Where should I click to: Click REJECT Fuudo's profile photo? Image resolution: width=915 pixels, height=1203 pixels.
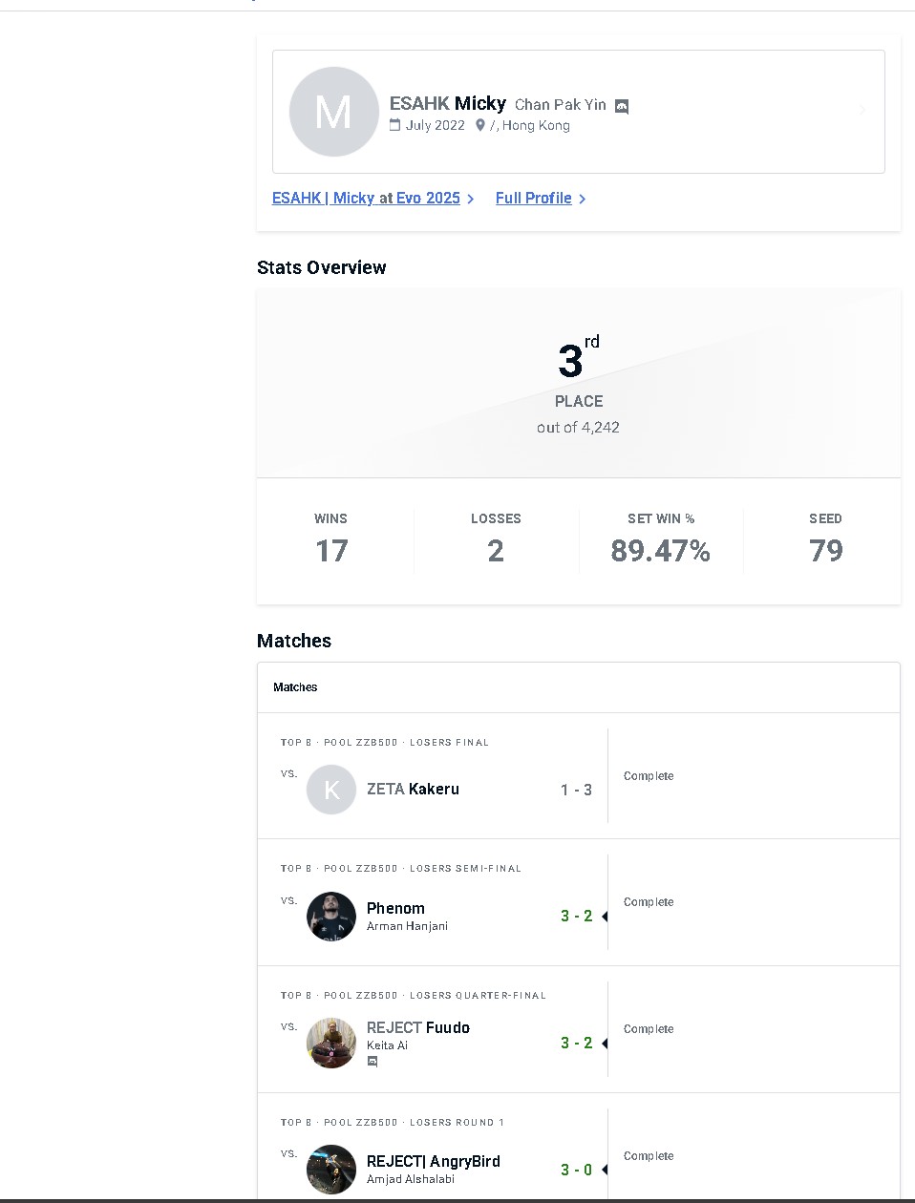pyautogui.click(x=331, y=1044)
